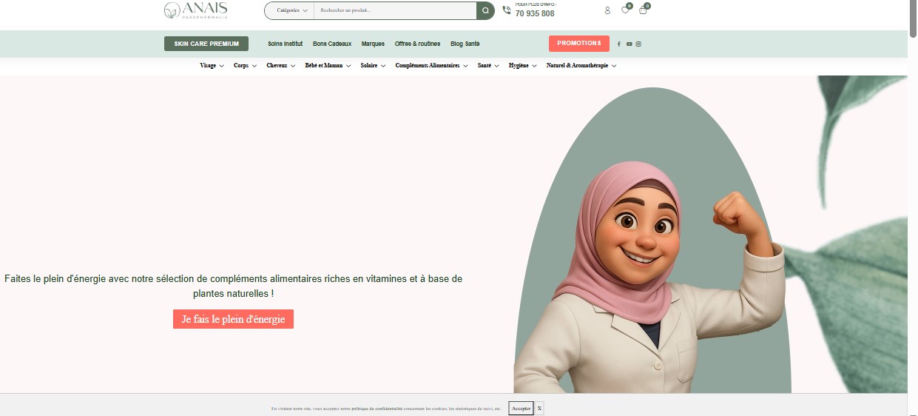Click the Promotions button
Image resolution: width=918 pixels, height=416 pixels.
point(578,44)
